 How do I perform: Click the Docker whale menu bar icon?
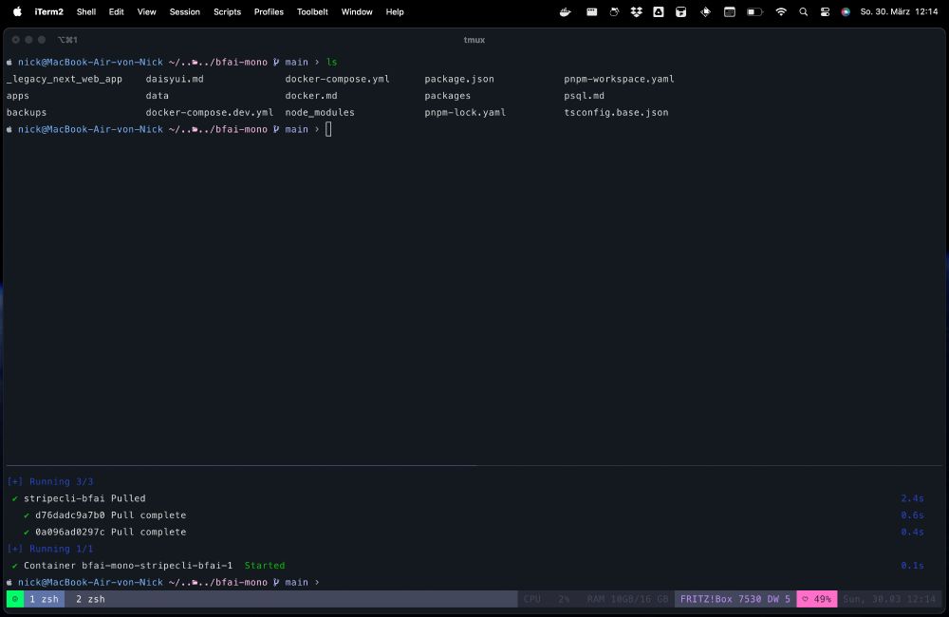[566, 11]
